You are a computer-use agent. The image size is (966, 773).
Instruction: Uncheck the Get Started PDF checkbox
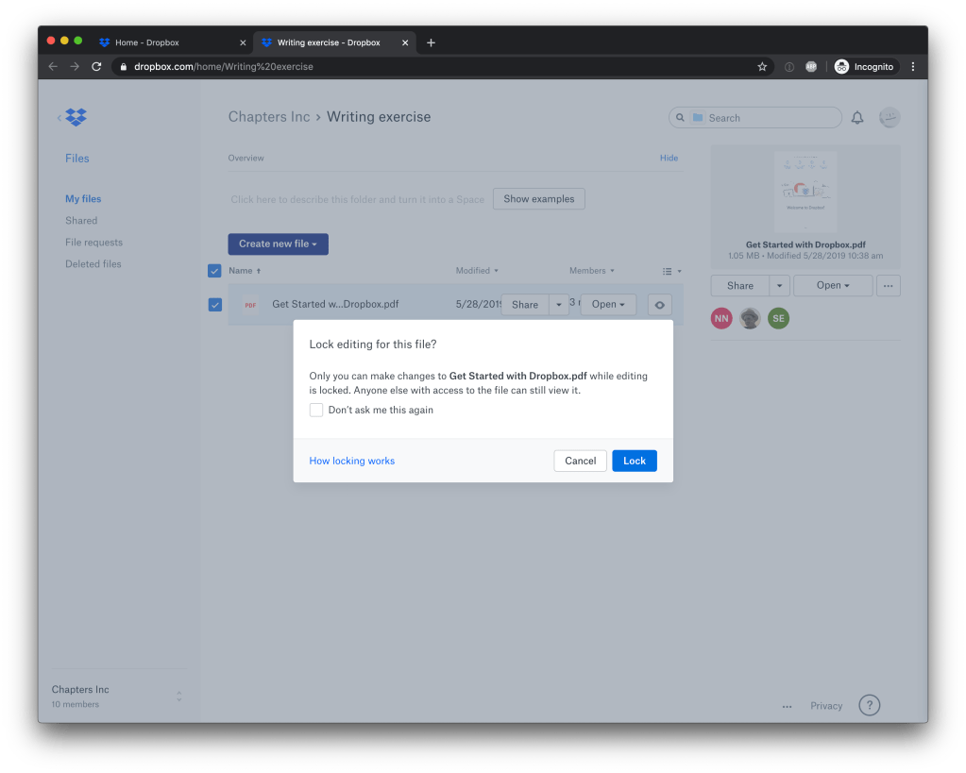[x=215, y=305]
